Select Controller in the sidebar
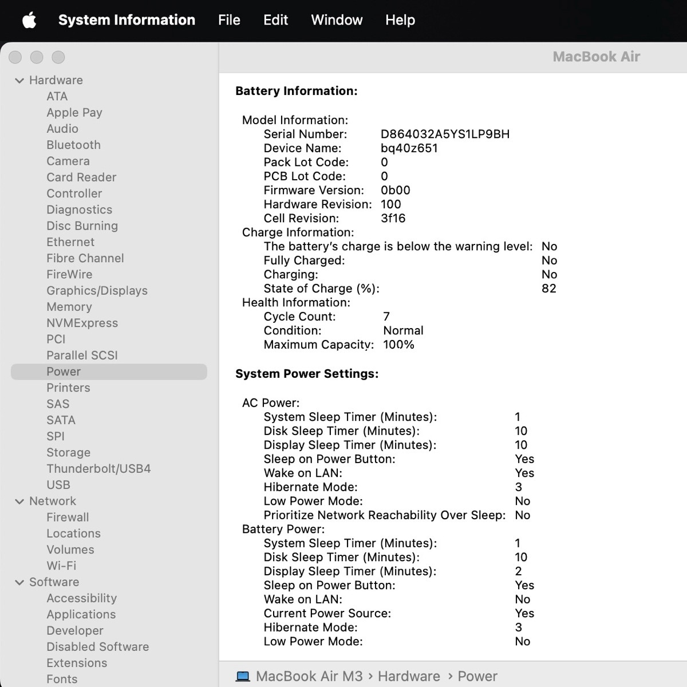This screenshot has height=687, width=687. tap(74, 194)
